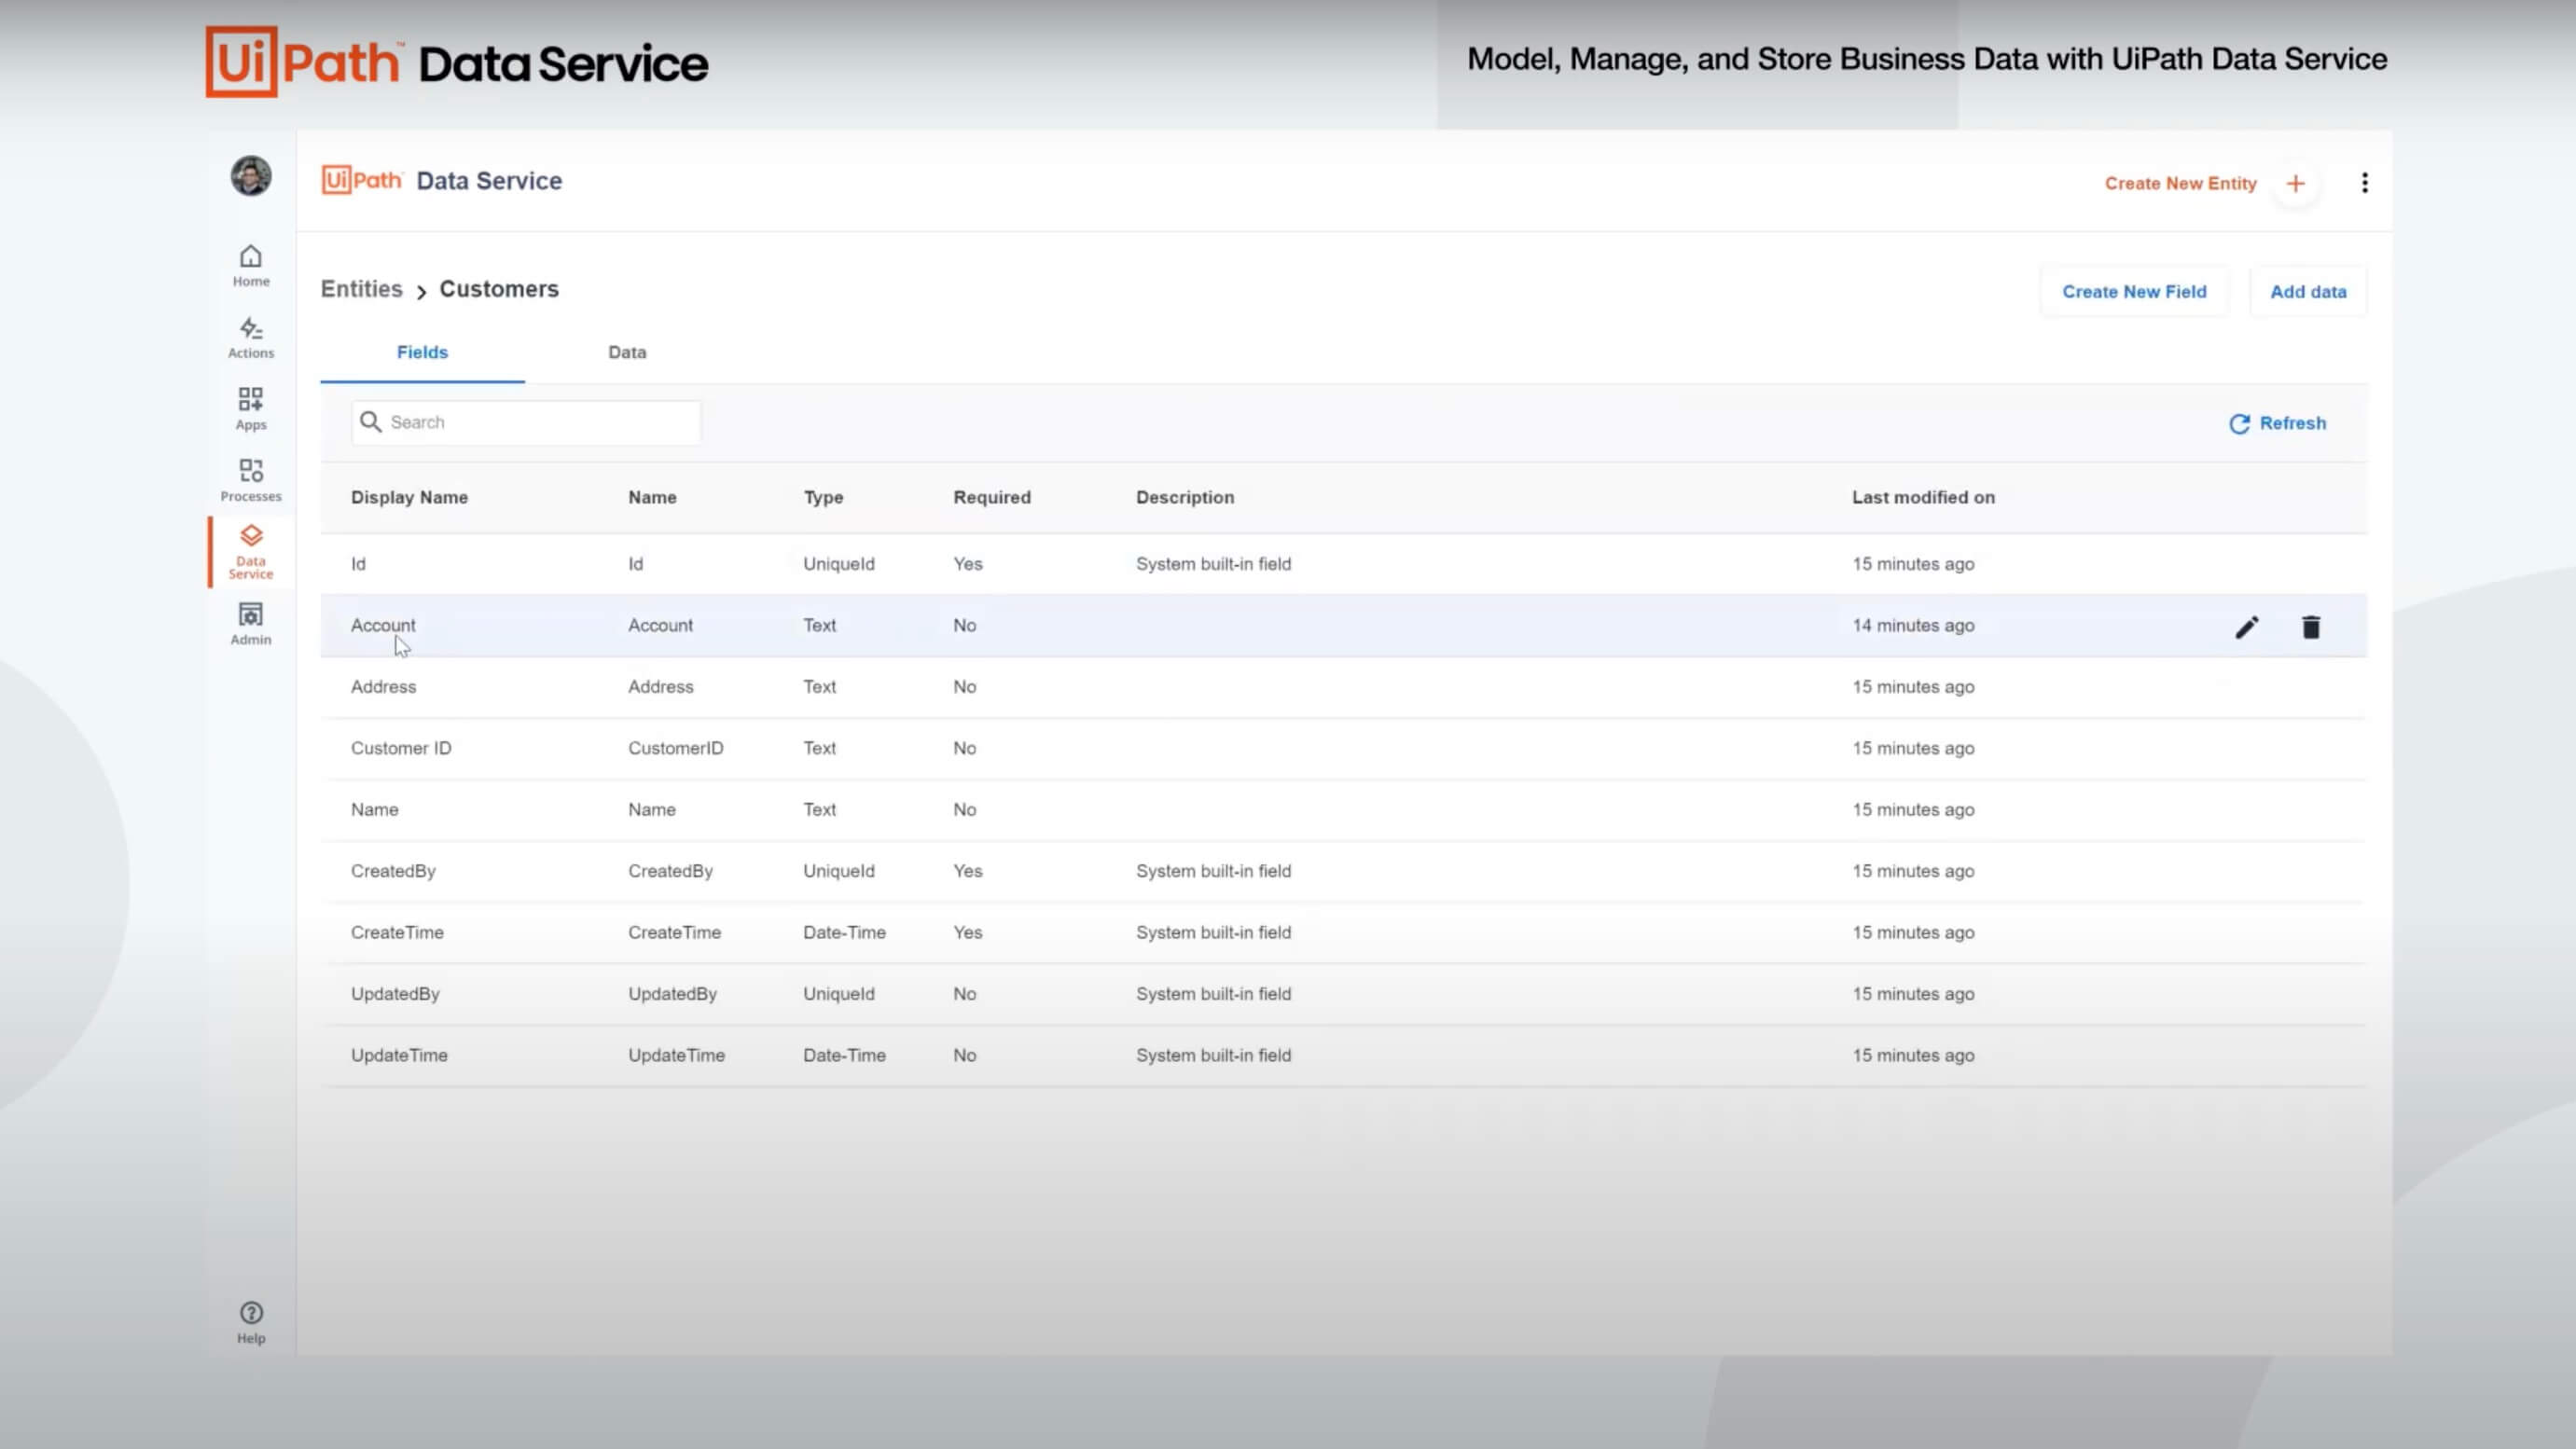Click the search magnifier icon

click(371, 422)
